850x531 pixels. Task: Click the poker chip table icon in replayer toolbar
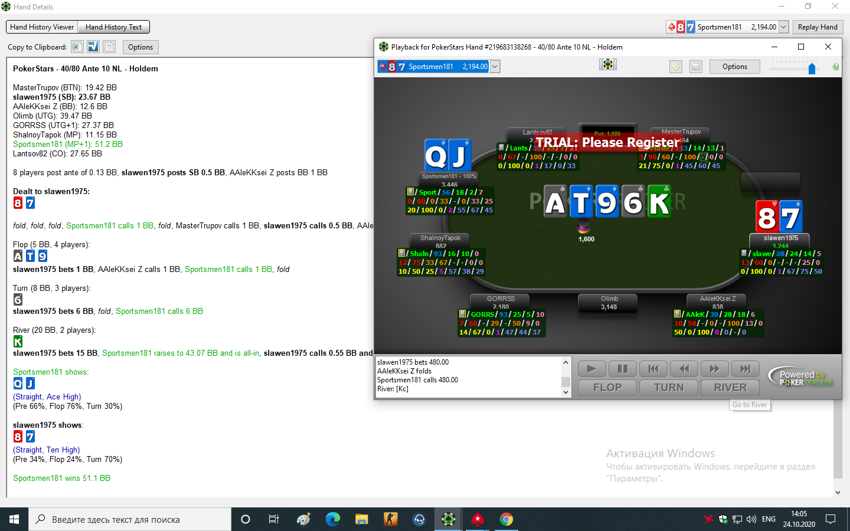pos(608,64)
